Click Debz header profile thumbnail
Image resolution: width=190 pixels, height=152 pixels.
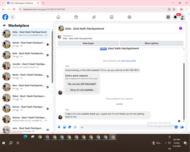pyautogui.click(x=61, y=28)
